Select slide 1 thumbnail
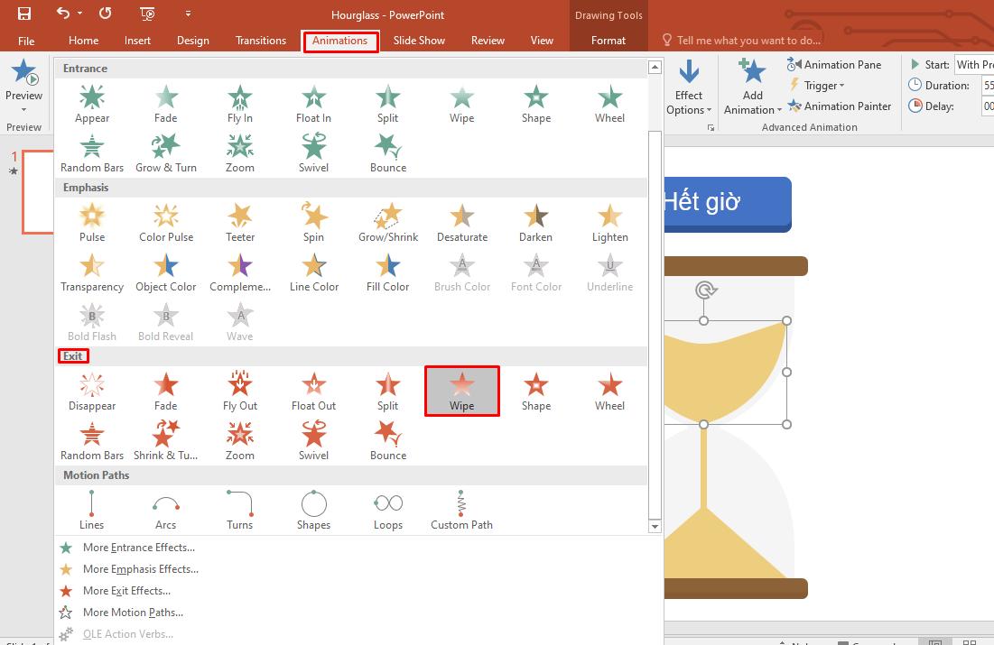994x645 pixels. coord(38,192)
